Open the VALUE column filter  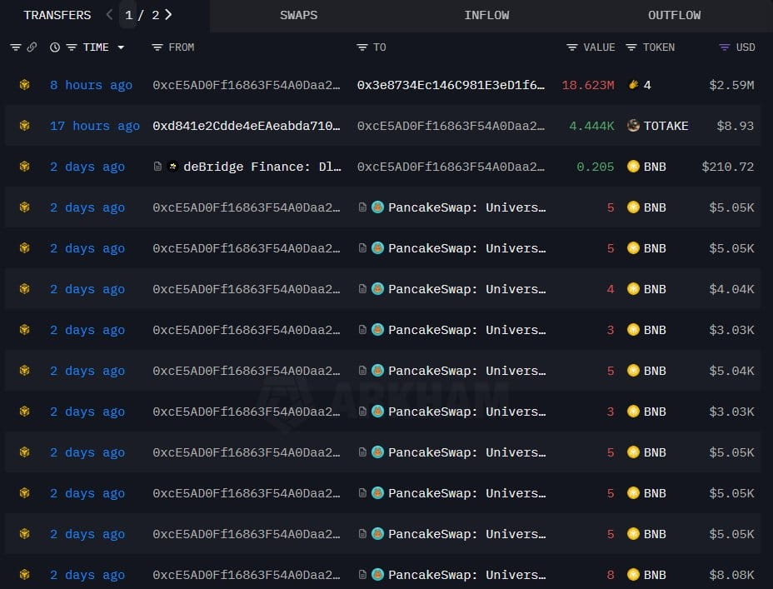click(572, 47)
